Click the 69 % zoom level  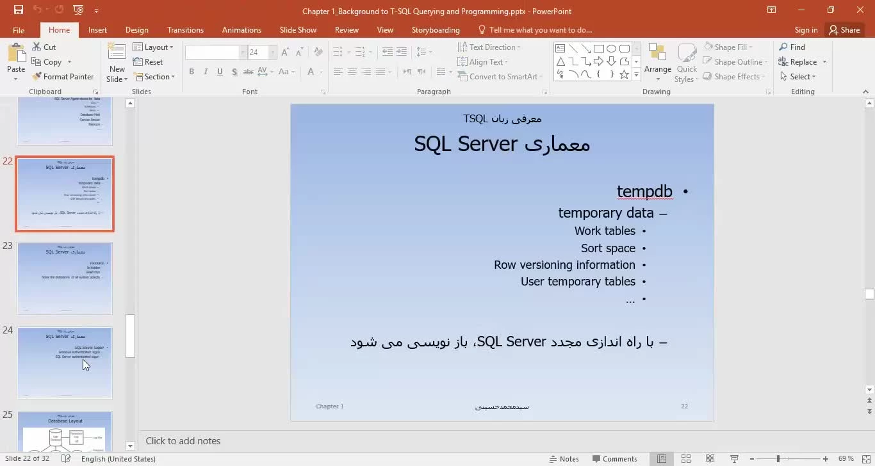point(846,458)
